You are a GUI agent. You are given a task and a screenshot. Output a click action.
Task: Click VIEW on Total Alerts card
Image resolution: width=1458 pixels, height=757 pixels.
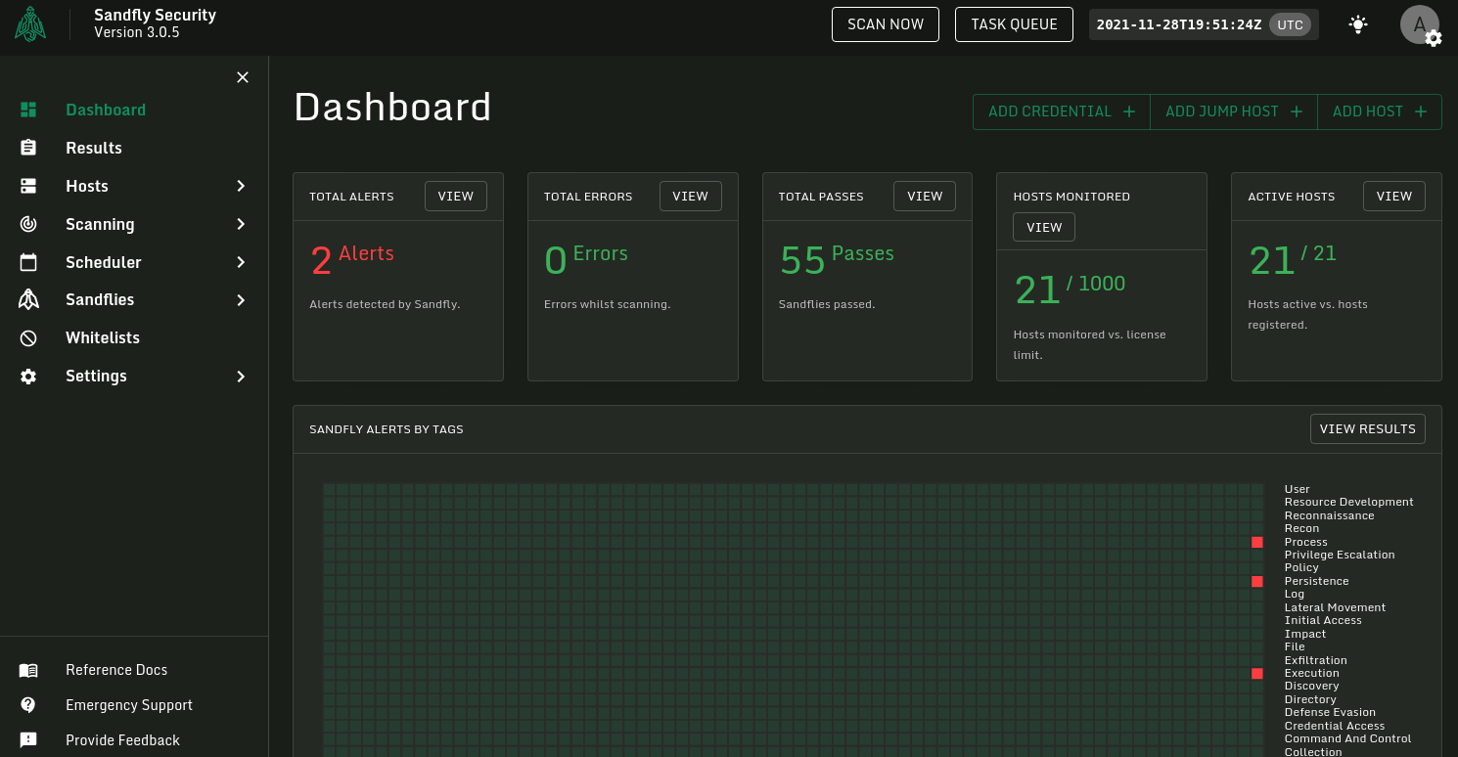pos(456,196)
